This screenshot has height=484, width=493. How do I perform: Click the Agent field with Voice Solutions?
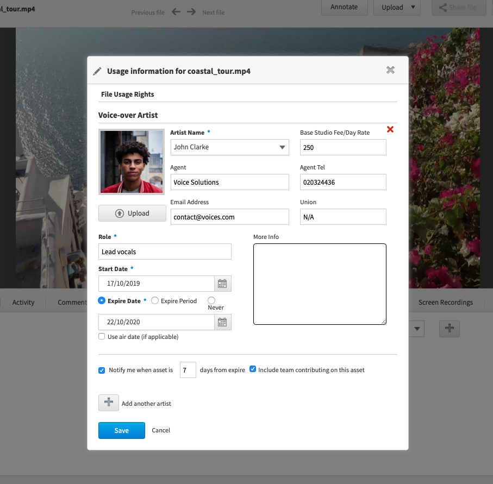[x=229, y=182]
